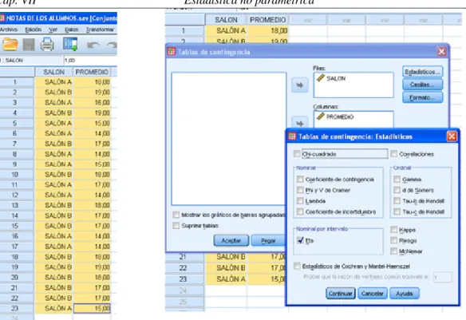Check Phi y V de Cramer option
Viewport: 466px width, 320px height.
(x=300, y=190)
